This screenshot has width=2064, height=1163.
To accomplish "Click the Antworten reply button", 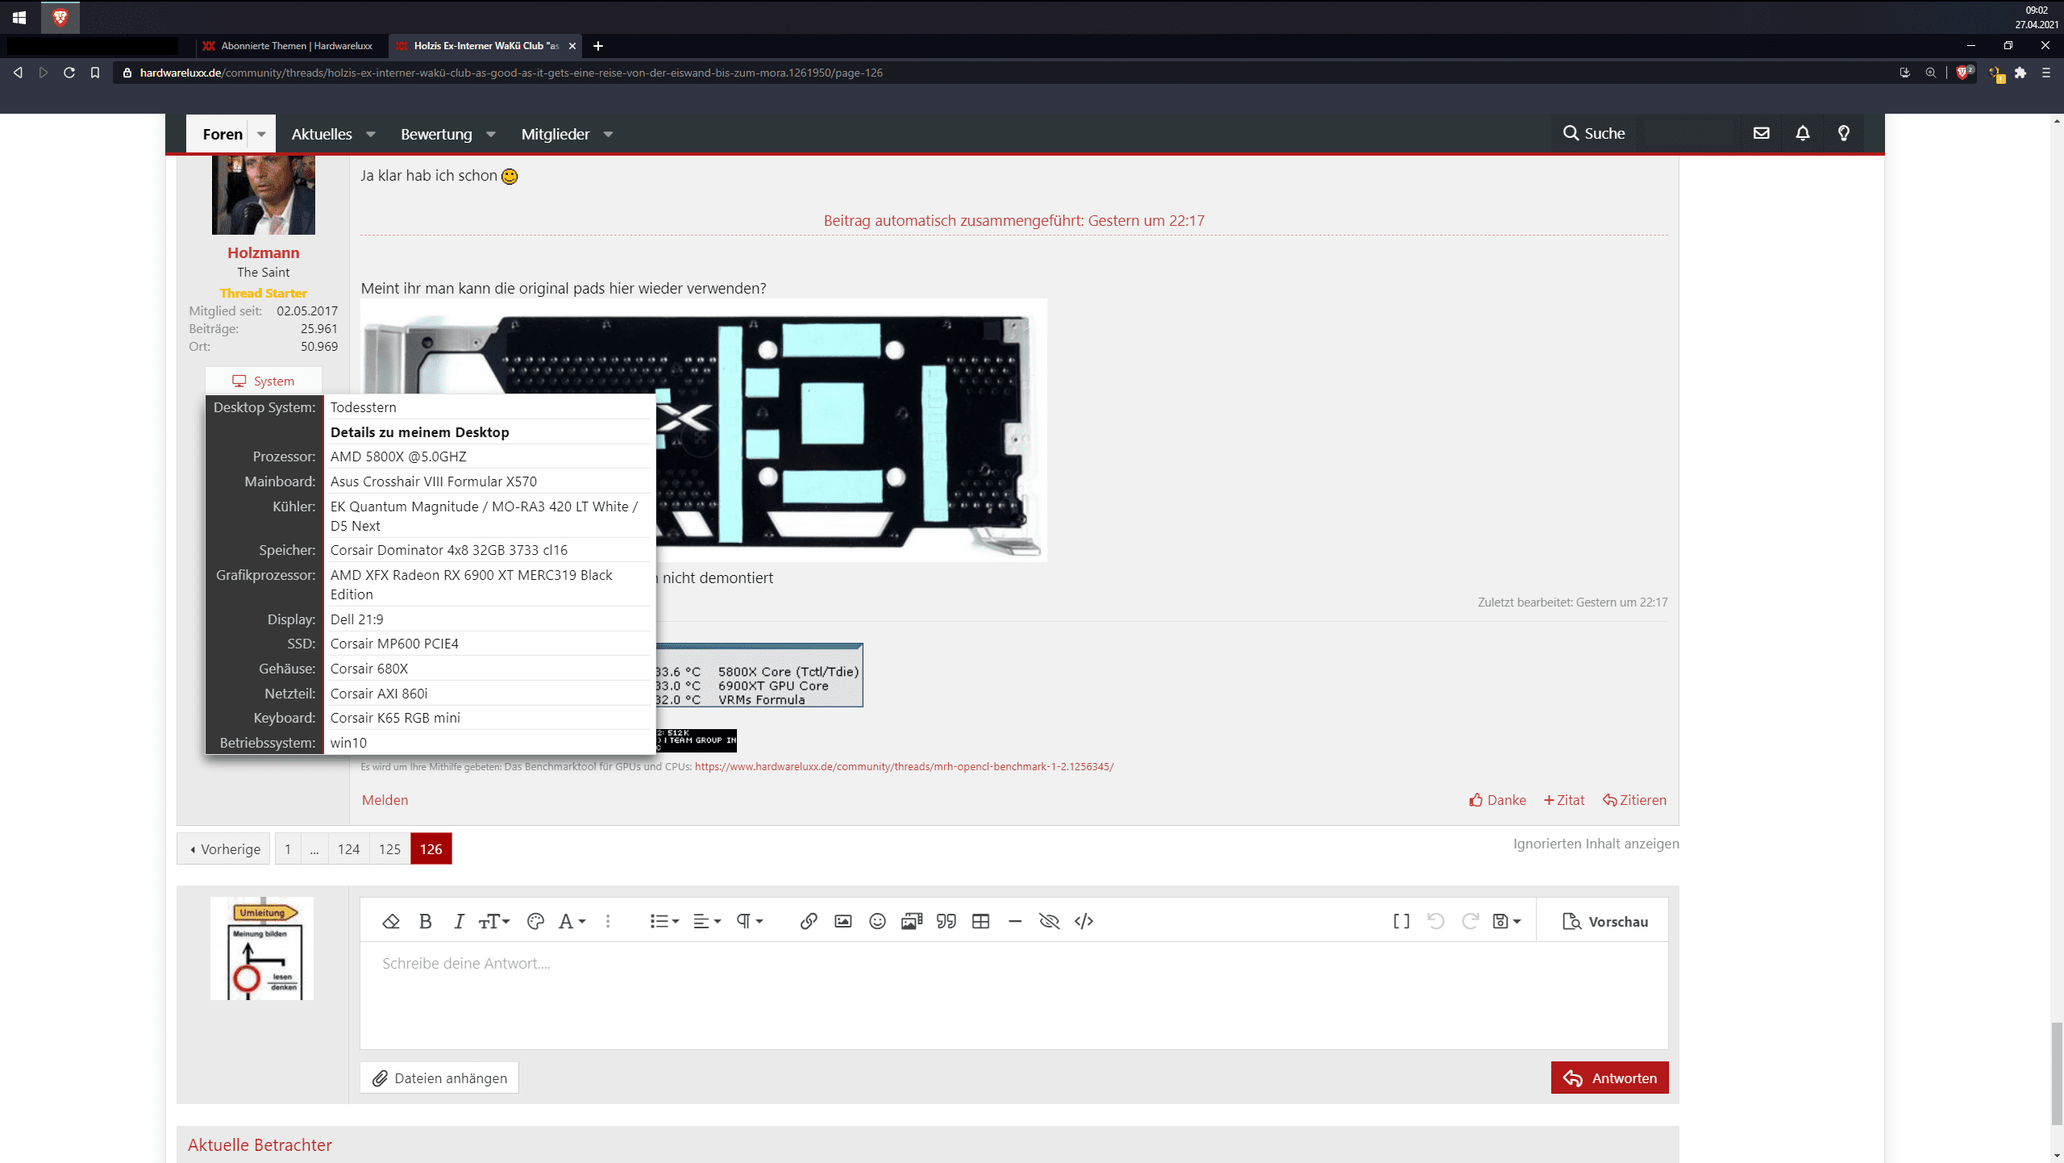I will (x=1609, y=1078).
